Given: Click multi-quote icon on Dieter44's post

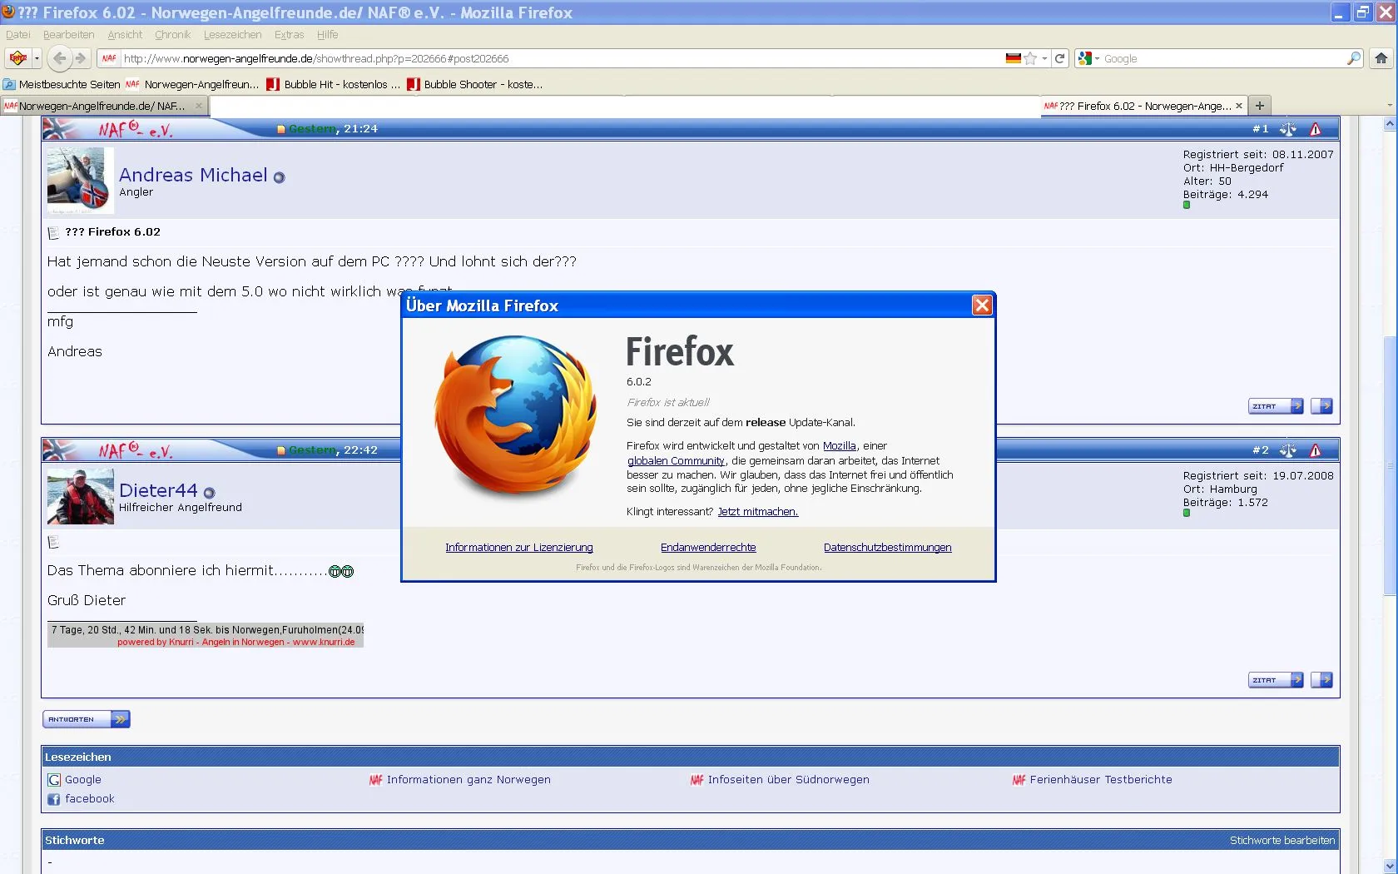Looking at the screenshot, I should (x=1321, y=680).
